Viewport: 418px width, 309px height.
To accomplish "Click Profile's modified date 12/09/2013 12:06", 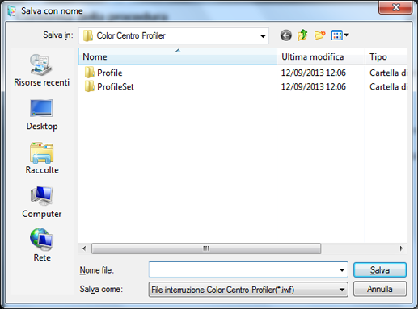I will (314, 73).
